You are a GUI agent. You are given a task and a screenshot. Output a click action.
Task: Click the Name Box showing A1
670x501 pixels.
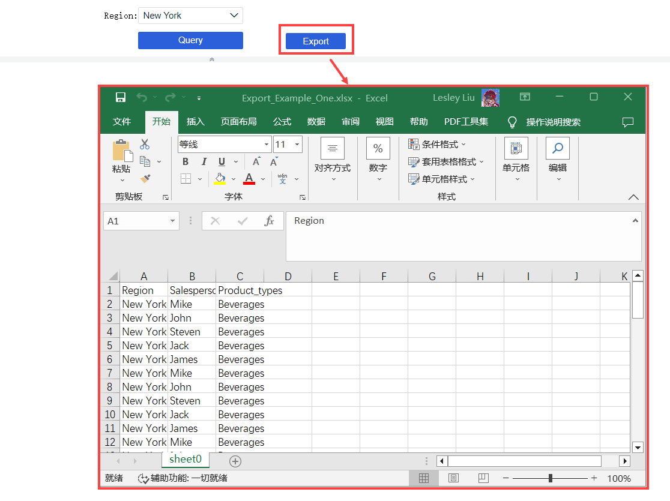pos(137,221)
